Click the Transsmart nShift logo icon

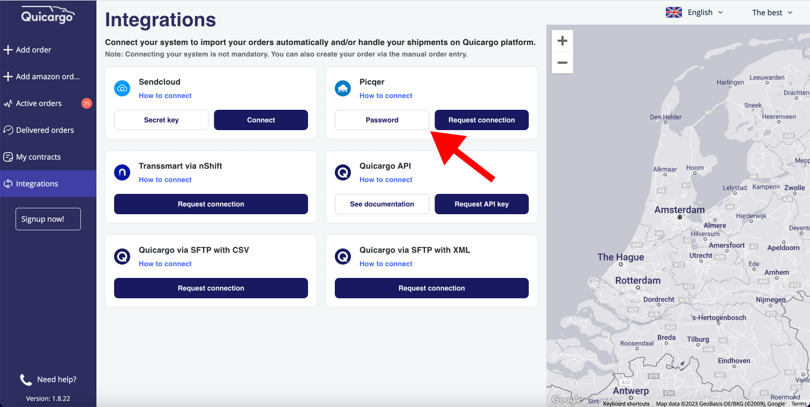point(122,172)
